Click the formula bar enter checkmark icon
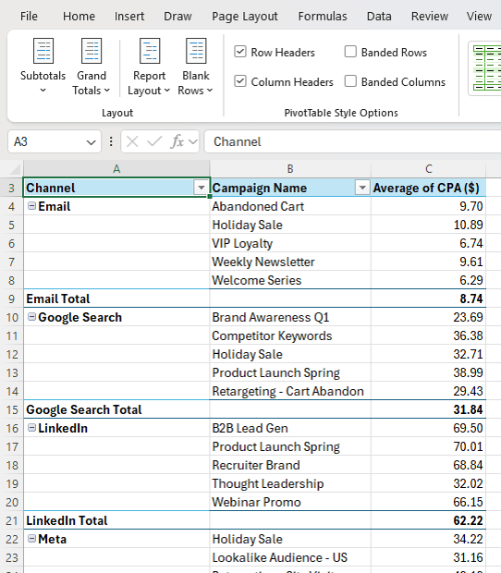This screenshot has height=573, width=501. pyautogui.click(x=154, y=141)
